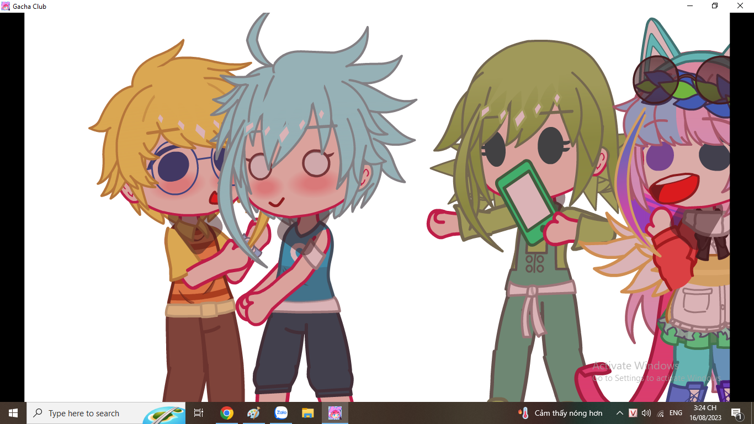The height and width of the screenshot is (424, 754).
Task: Open the Action Center notifications icon
Action: pyautogui.click(x=736, y=413)
